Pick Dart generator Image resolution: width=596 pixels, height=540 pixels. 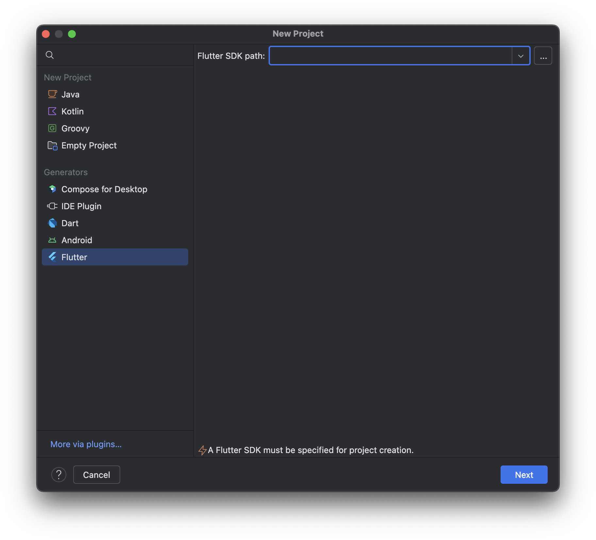tap(115, 223)
